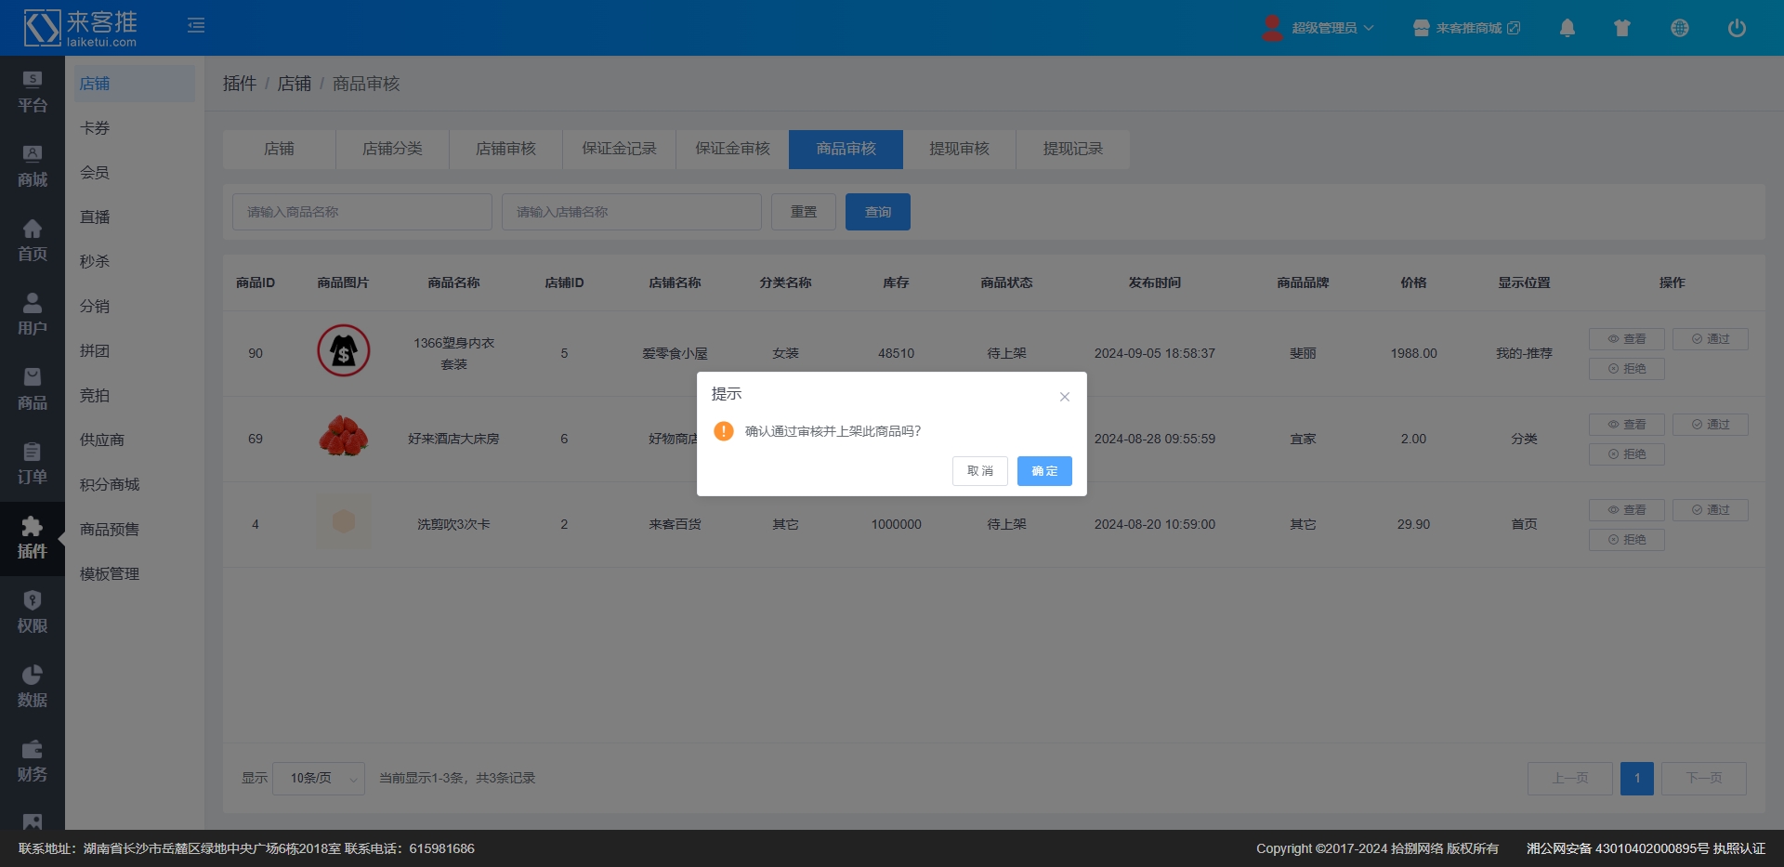1784x867 pixels.
Task: Confirm the dialog with 确定
Action: (x=1043, y=471)
